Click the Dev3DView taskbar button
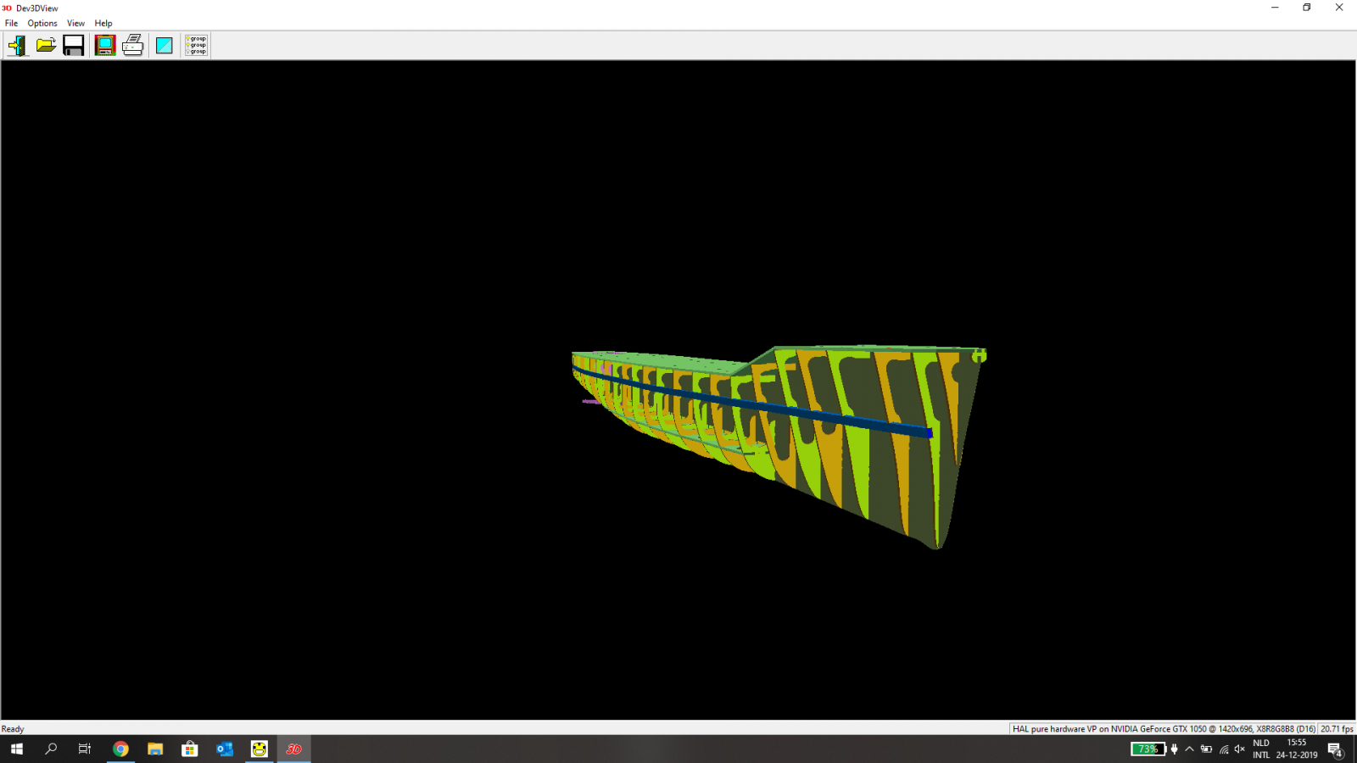 (x=294, y=749)
